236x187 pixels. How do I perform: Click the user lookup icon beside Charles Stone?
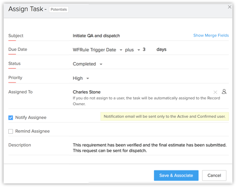click(x=224, y=92)
